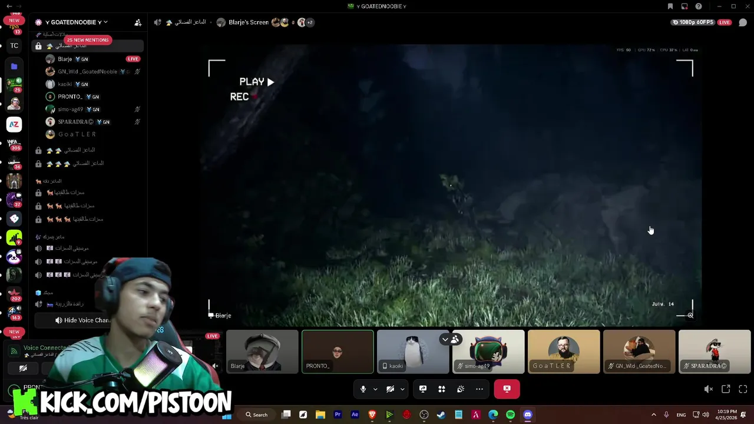Screen dimensions: 754x424
Task: Launch Premiere Pro from taskbar
Action: point(338,415)
